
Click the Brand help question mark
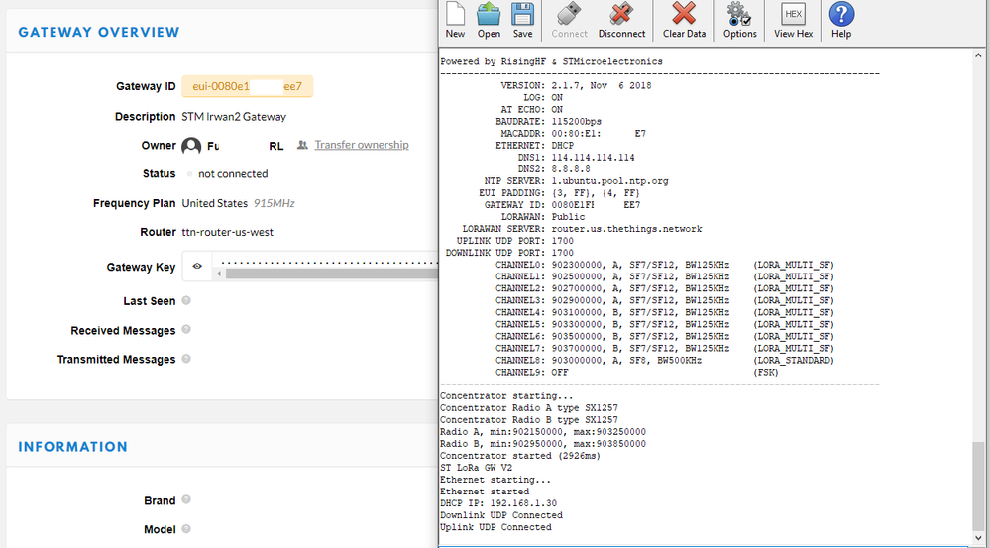186,500
